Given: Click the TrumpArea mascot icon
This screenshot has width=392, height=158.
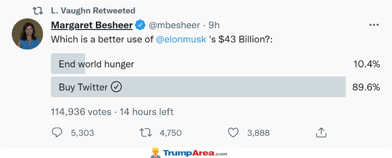Looking at the screenshot, I should (156, 153).
